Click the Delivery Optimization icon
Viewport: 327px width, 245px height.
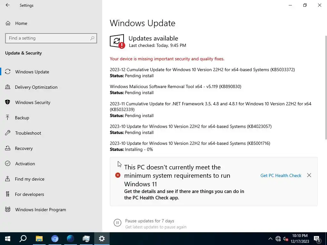(x=8, y=87)
